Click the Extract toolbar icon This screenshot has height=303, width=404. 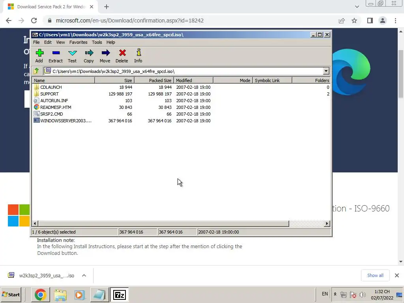(x=56, y=56)
